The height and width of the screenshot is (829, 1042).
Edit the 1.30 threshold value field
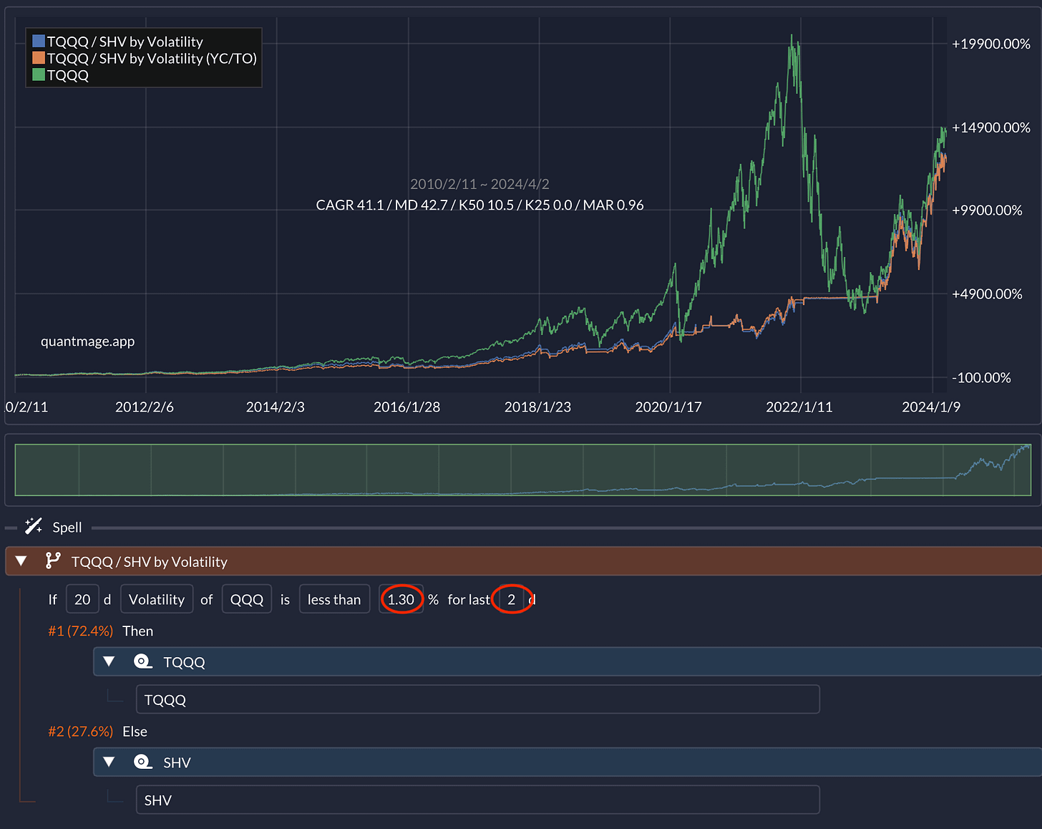pyautogui.click(x=401, y=599)
